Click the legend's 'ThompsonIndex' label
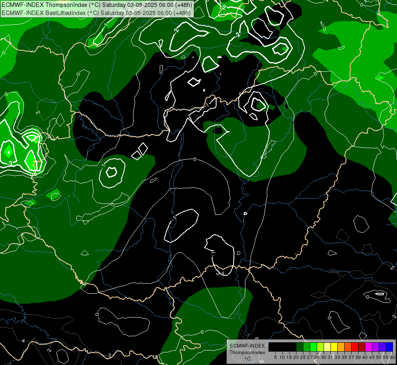This screenshot has width=397, height=365. click(247, 352)
